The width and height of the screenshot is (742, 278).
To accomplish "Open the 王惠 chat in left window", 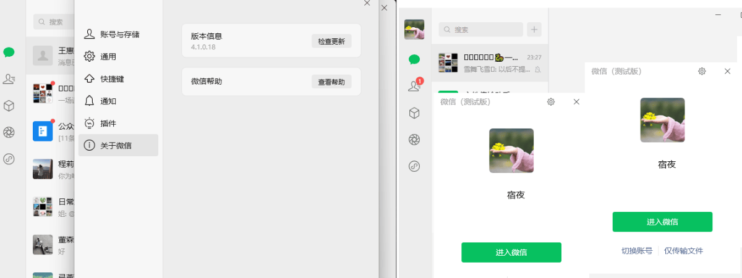I will [50, 56].
